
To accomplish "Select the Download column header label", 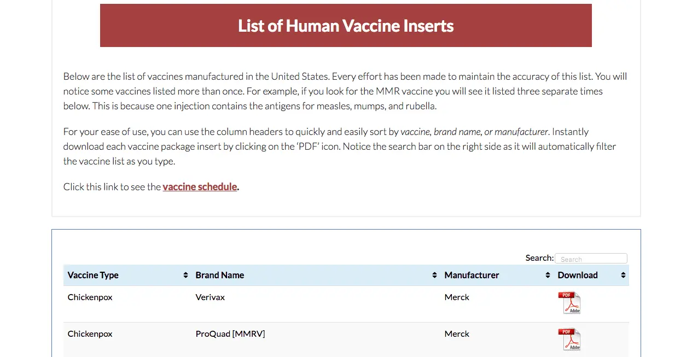I will pyautogui.click(x=577, y=276).
